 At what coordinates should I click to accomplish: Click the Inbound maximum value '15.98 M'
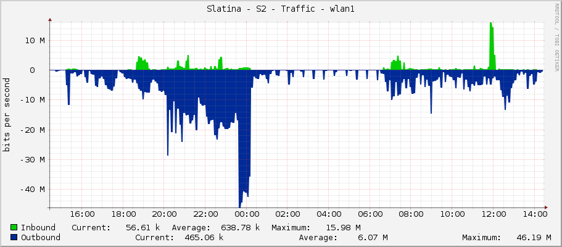coord(344,228)
